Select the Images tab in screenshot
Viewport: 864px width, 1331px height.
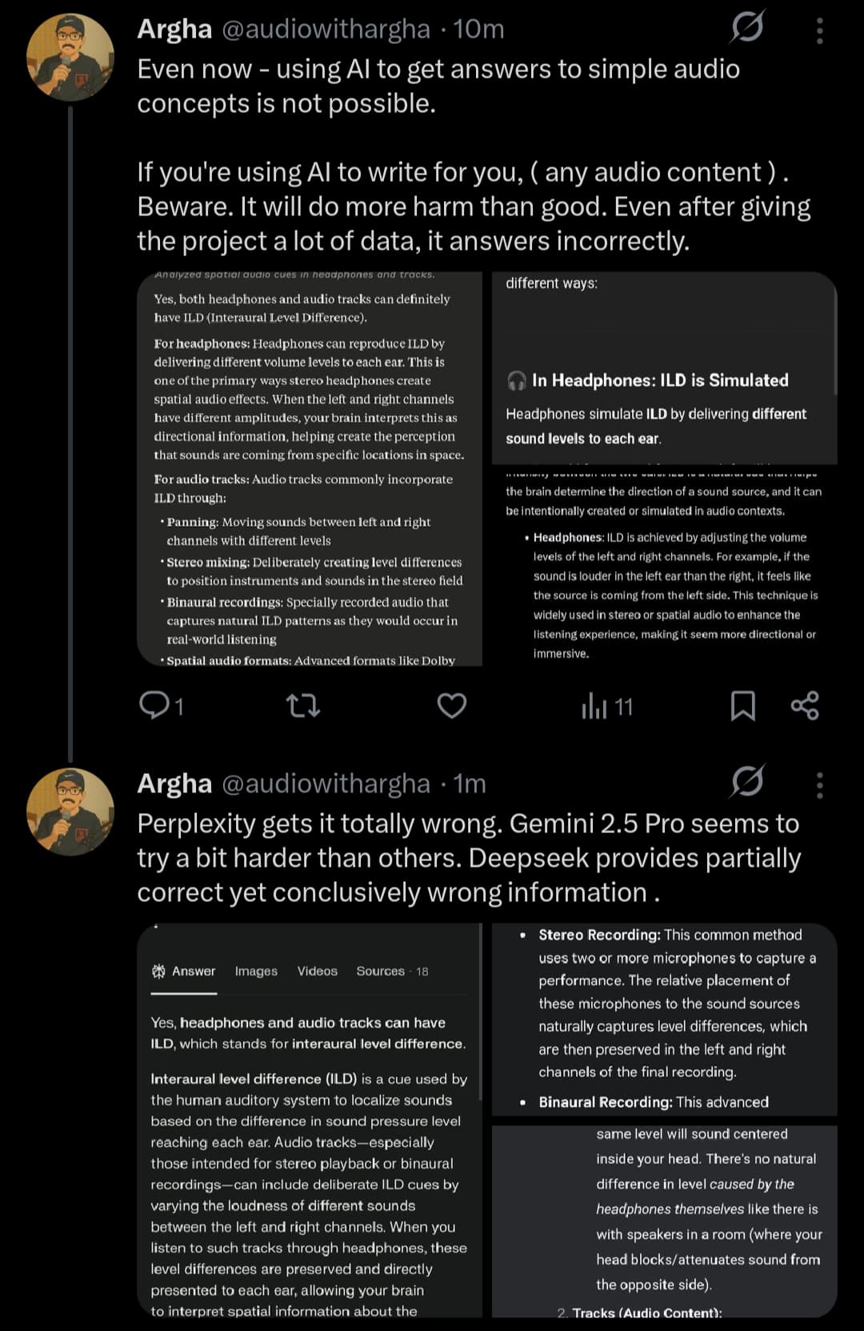tap(256, 971)
